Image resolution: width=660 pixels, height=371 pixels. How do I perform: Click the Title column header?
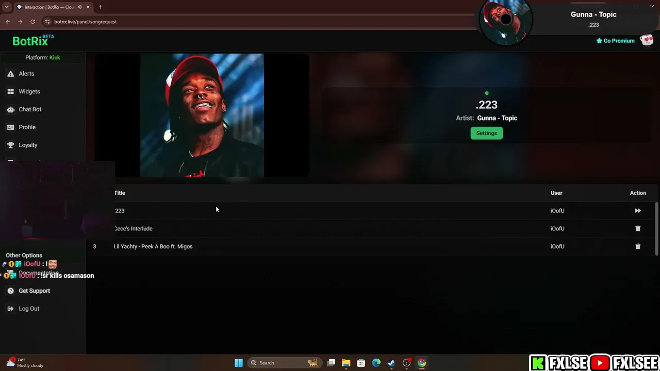[x=120, y=193]
